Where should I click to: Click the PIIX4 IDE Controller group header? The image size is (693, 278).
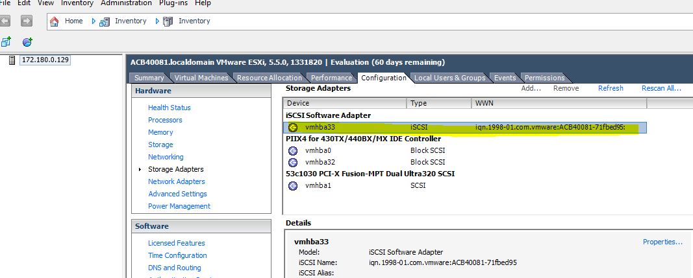(x=363, y=139)
